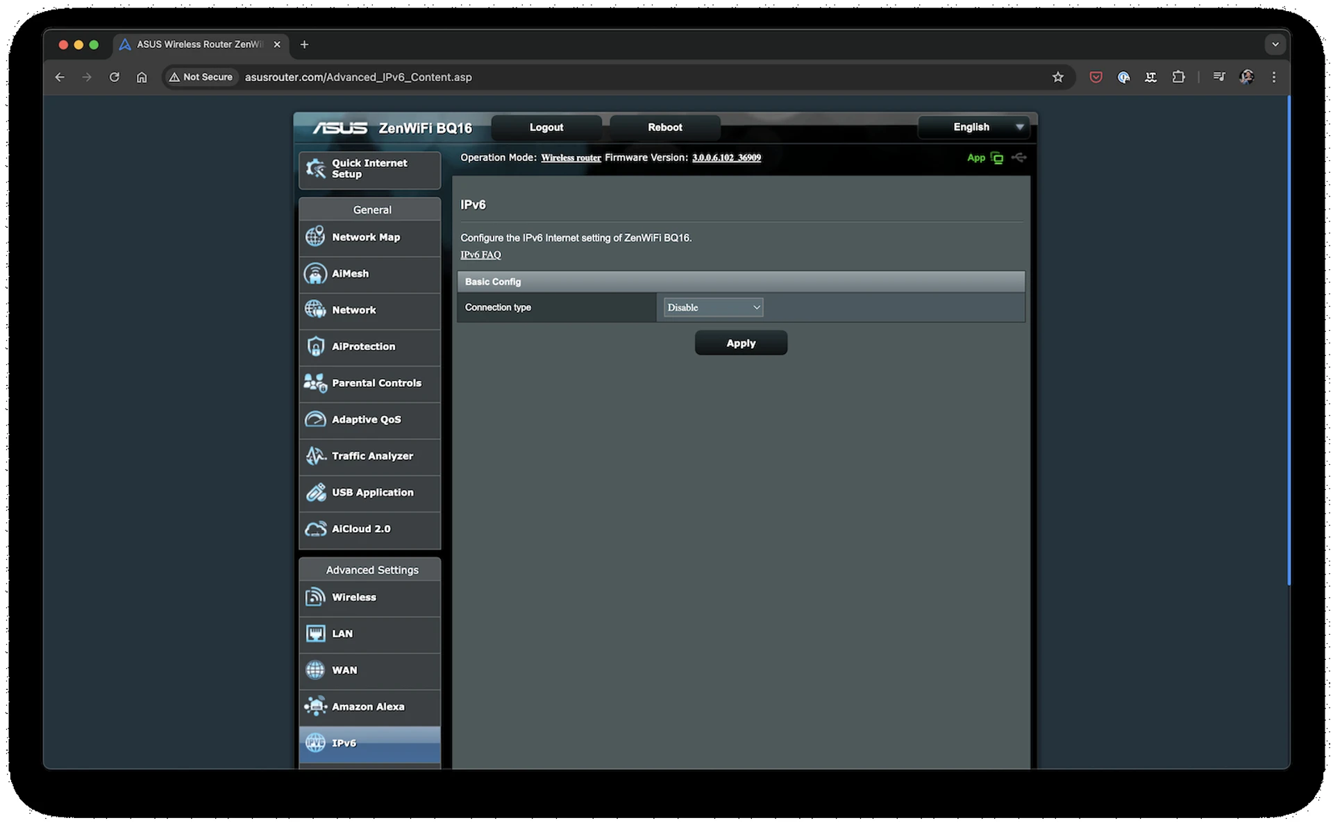Open Parental Controls menu item
This screenshot has width=1333, height=825.
(x=369, y=383)
